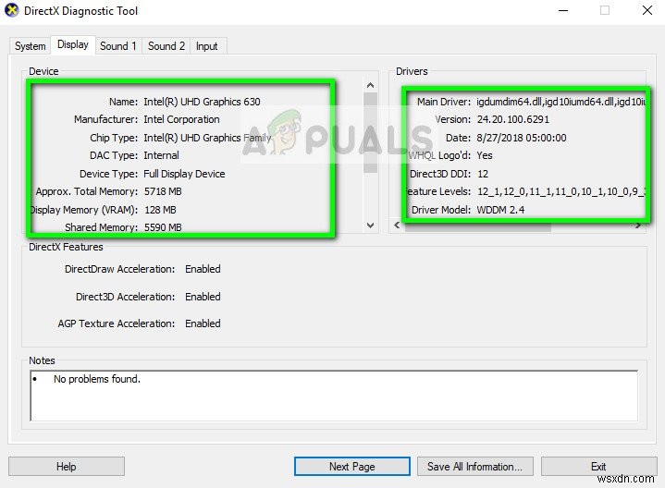This screenshot has height=488, width=665.
Task: Click the Feature Levels 12_1,12_0 value
Action: [x=560, y=191]
